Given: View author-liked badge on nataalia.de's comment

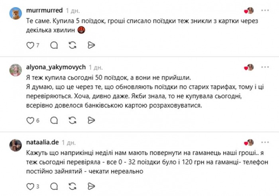Looking at the screenshot, I should [x=249, y=143].
